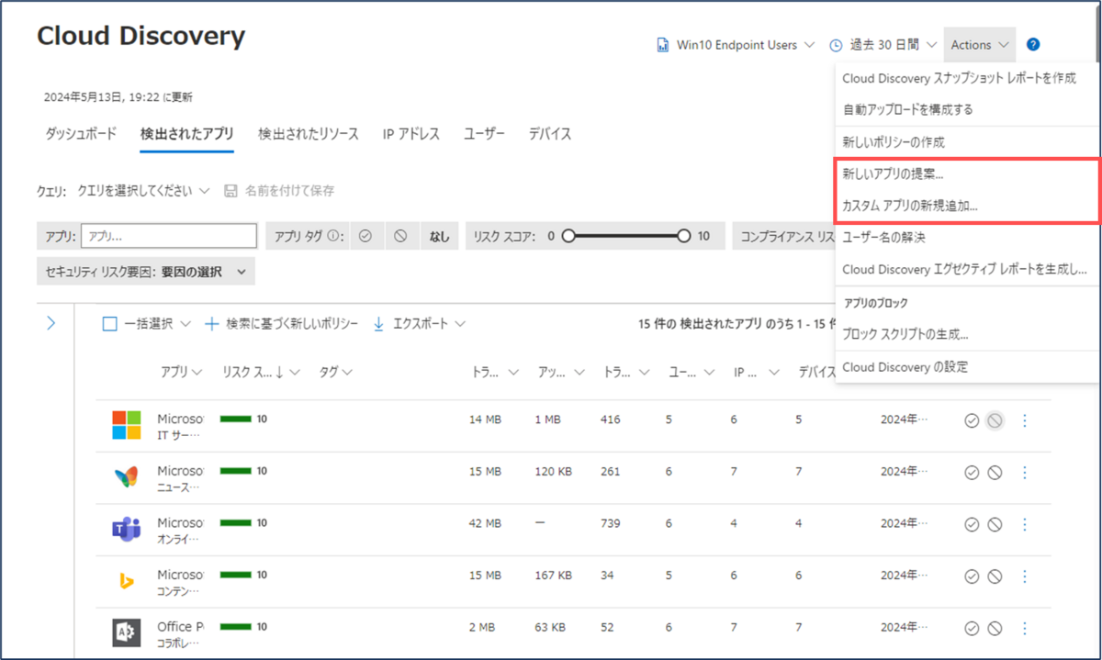Image resolution: width=1102 pixels, height=660 pixels.
Task: Switch to the 検出されたリソース tab
Action: pyautogui.click(x=309, y=134)
